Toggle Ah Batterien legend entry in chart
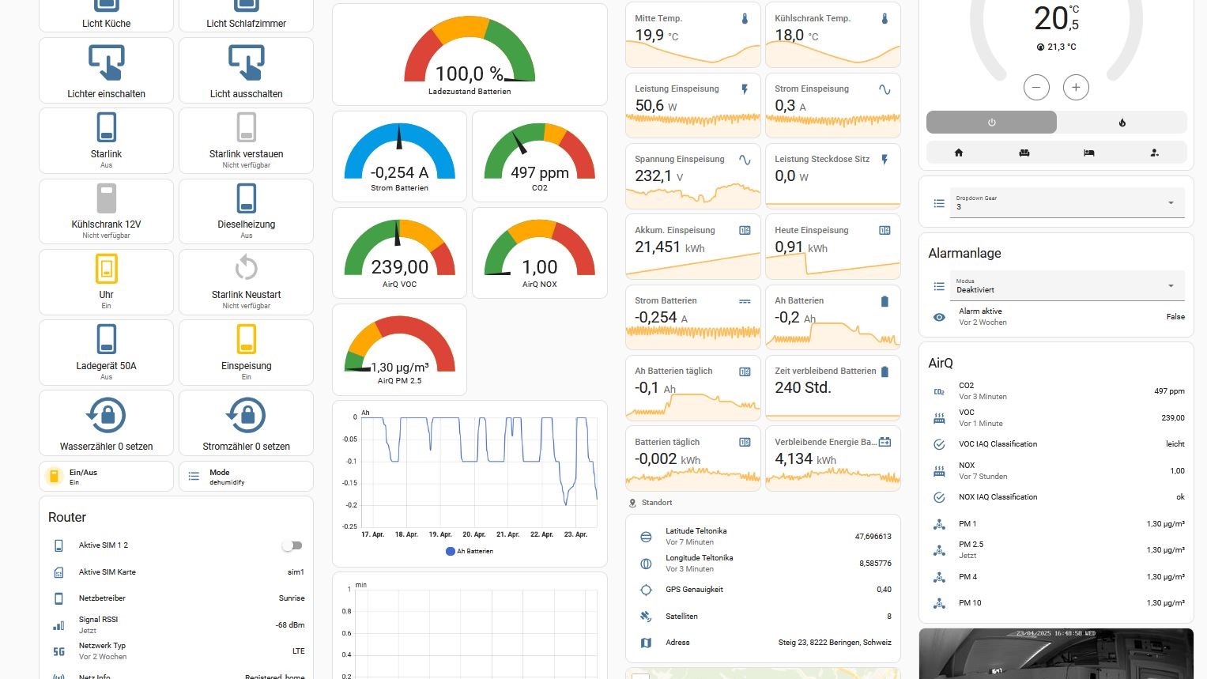This screenshot has width=1207, height=679. [x=470, y=551]
